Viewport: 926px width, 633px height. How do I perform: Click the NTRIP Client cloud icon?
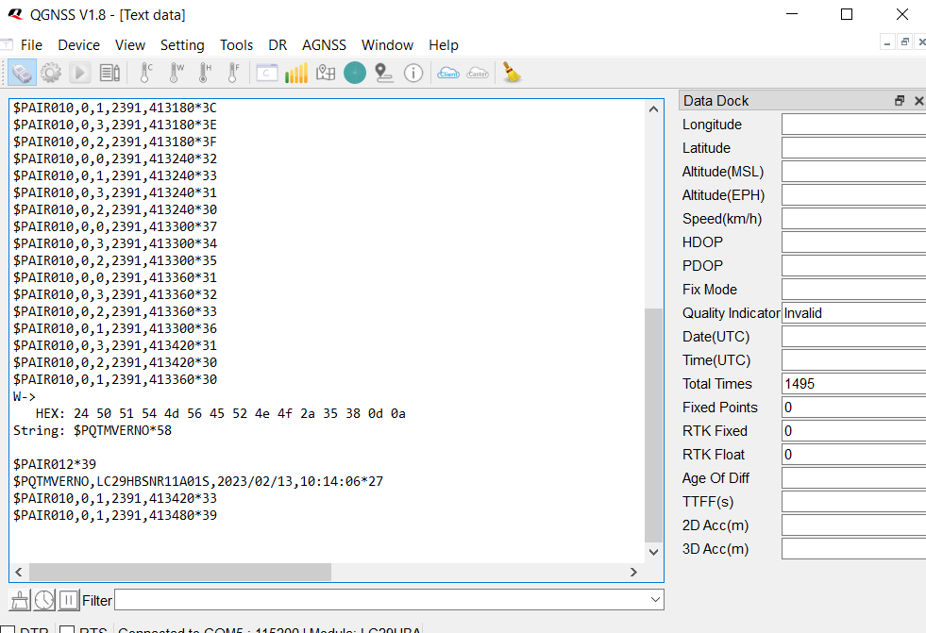448,73
